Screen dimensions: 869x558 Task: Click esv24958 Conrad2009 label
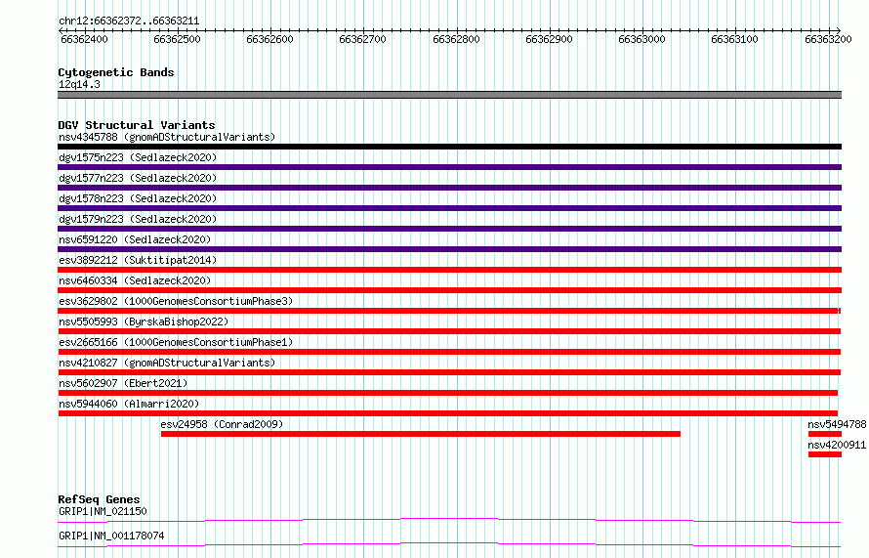point(222,424)
